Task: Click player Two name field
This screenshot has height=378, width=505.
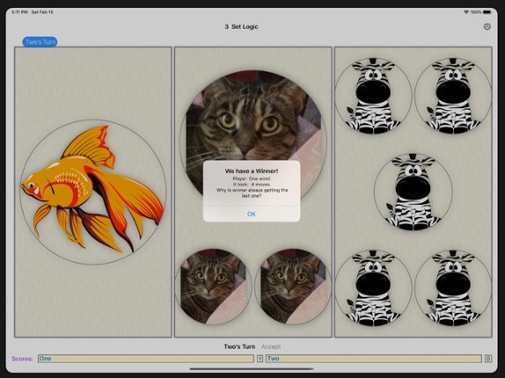Action: (374, 359)
